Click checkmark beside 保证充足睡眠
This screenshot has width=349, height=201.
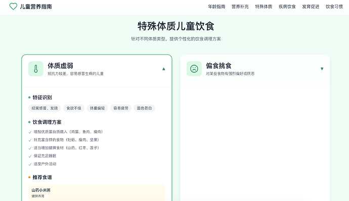pos(30,156)
